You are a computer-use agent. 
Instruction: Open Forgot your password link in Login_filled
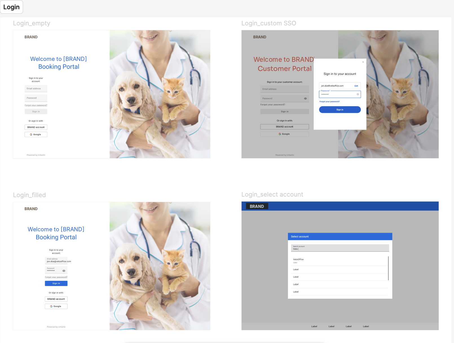[x=56, y=277]
